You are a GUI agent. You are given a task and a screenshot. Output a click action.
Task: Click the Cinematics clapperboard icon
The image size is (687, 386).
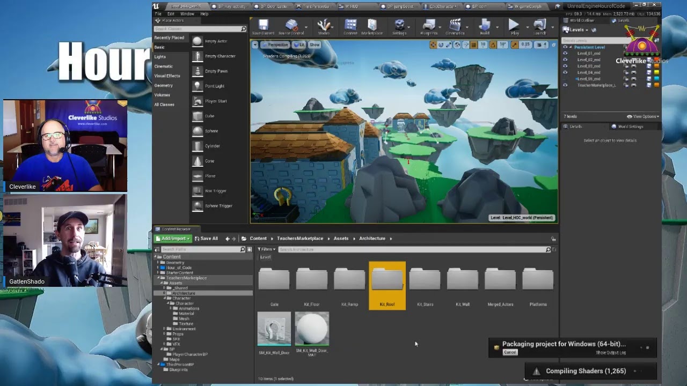(x=455, y=25)
